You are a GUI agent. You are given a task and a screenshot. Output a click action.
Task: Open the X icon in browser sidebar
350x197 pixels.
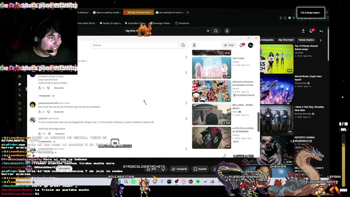[20, 95]
